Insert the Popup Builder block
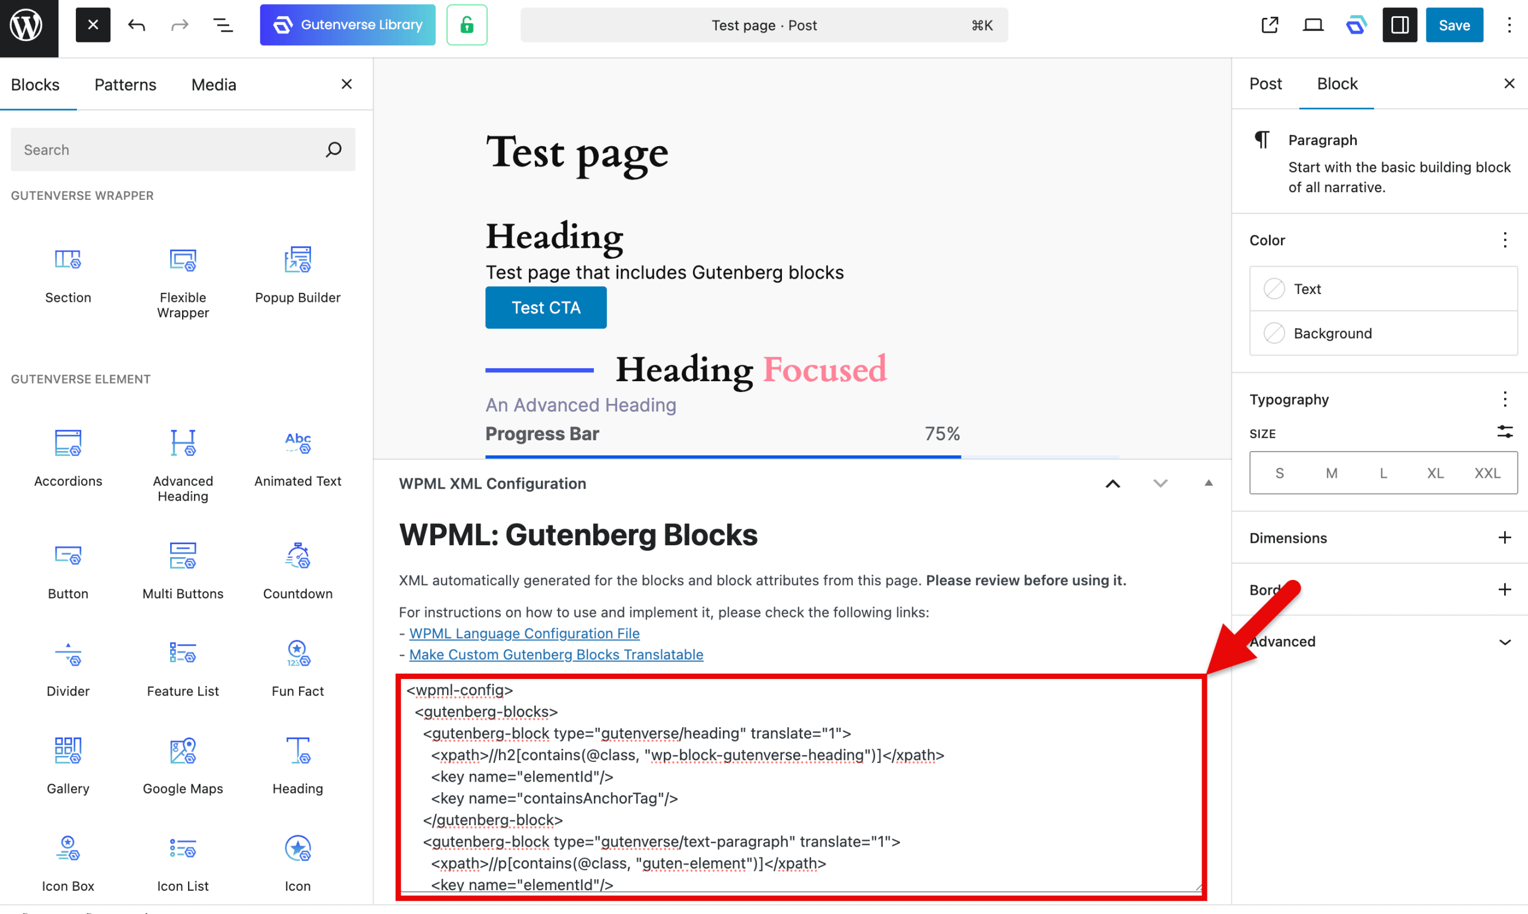The height and width of the screenshot is (914, 1528). tap(298, 276)
